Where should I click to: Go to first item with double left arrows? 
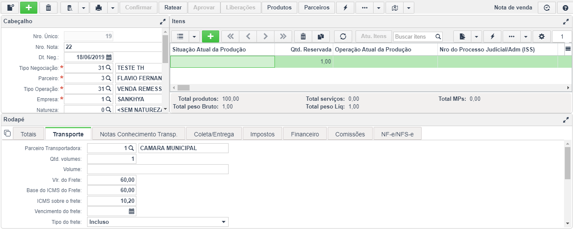click(x=230, y=36)
